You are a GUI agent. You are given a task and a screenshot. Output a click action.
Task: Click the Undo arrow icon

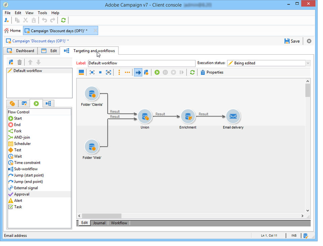44,20
